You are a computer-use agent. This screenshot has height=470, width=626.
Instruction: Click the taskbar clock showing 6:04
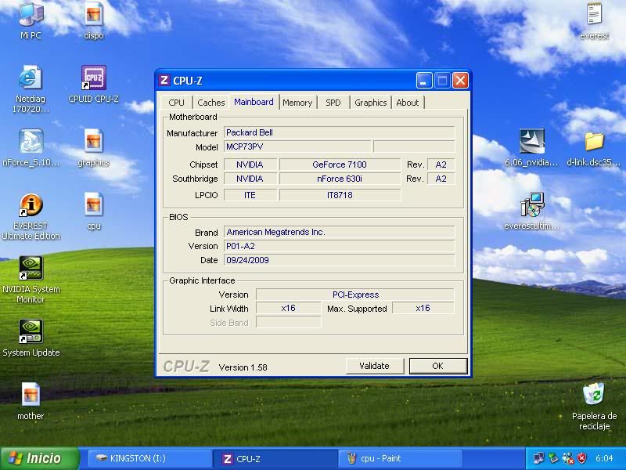coord(604,458)
